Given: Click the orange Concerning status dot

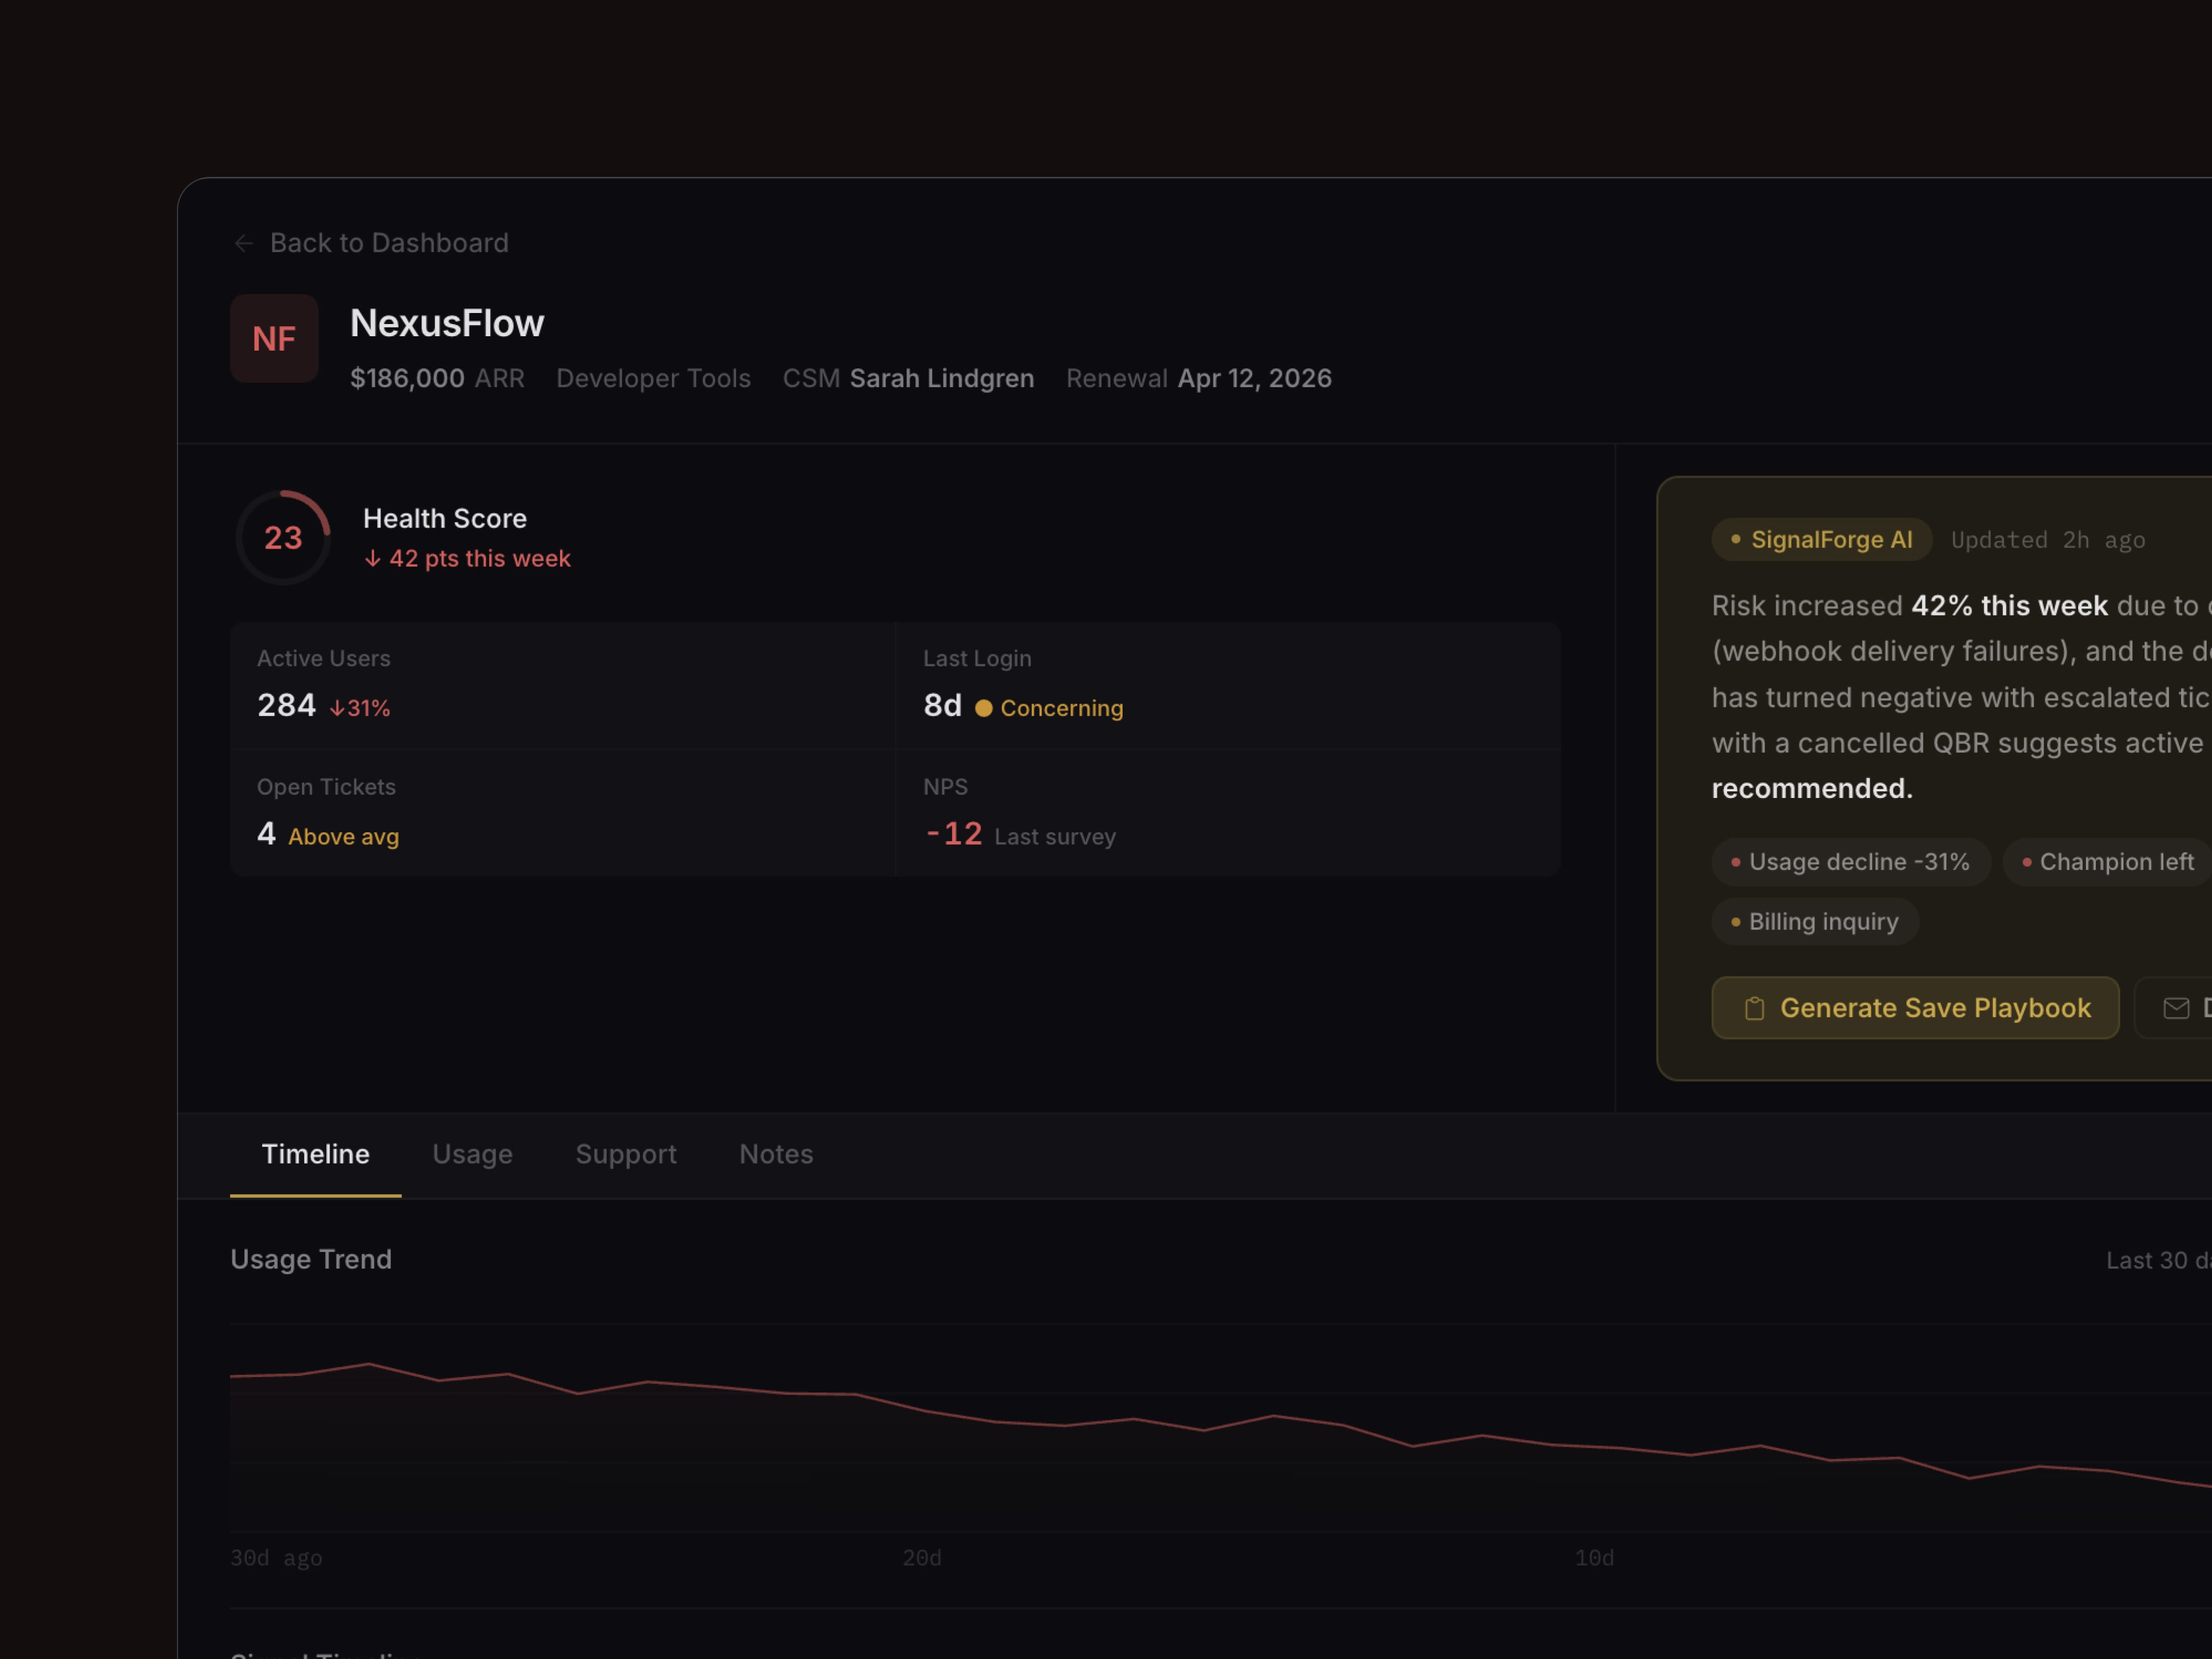Looking at the screenshot, I should tap(984, 708).
